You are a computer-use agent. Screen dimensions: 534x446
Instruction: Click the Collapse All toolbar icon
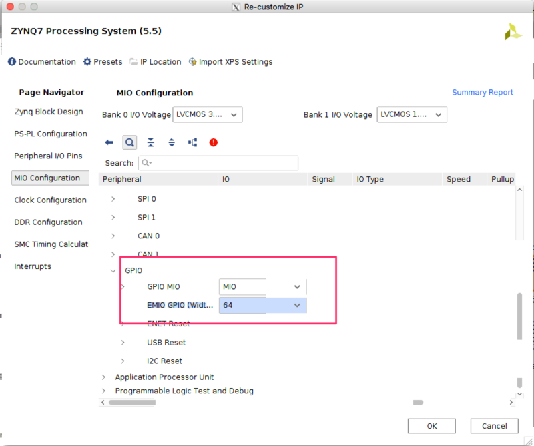click(x=151, y=142)
